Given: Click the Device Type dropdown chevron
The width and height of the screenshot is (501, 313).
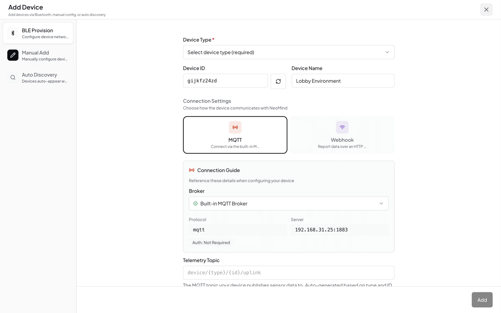Looking at the screenshot, I should [387, 52].
